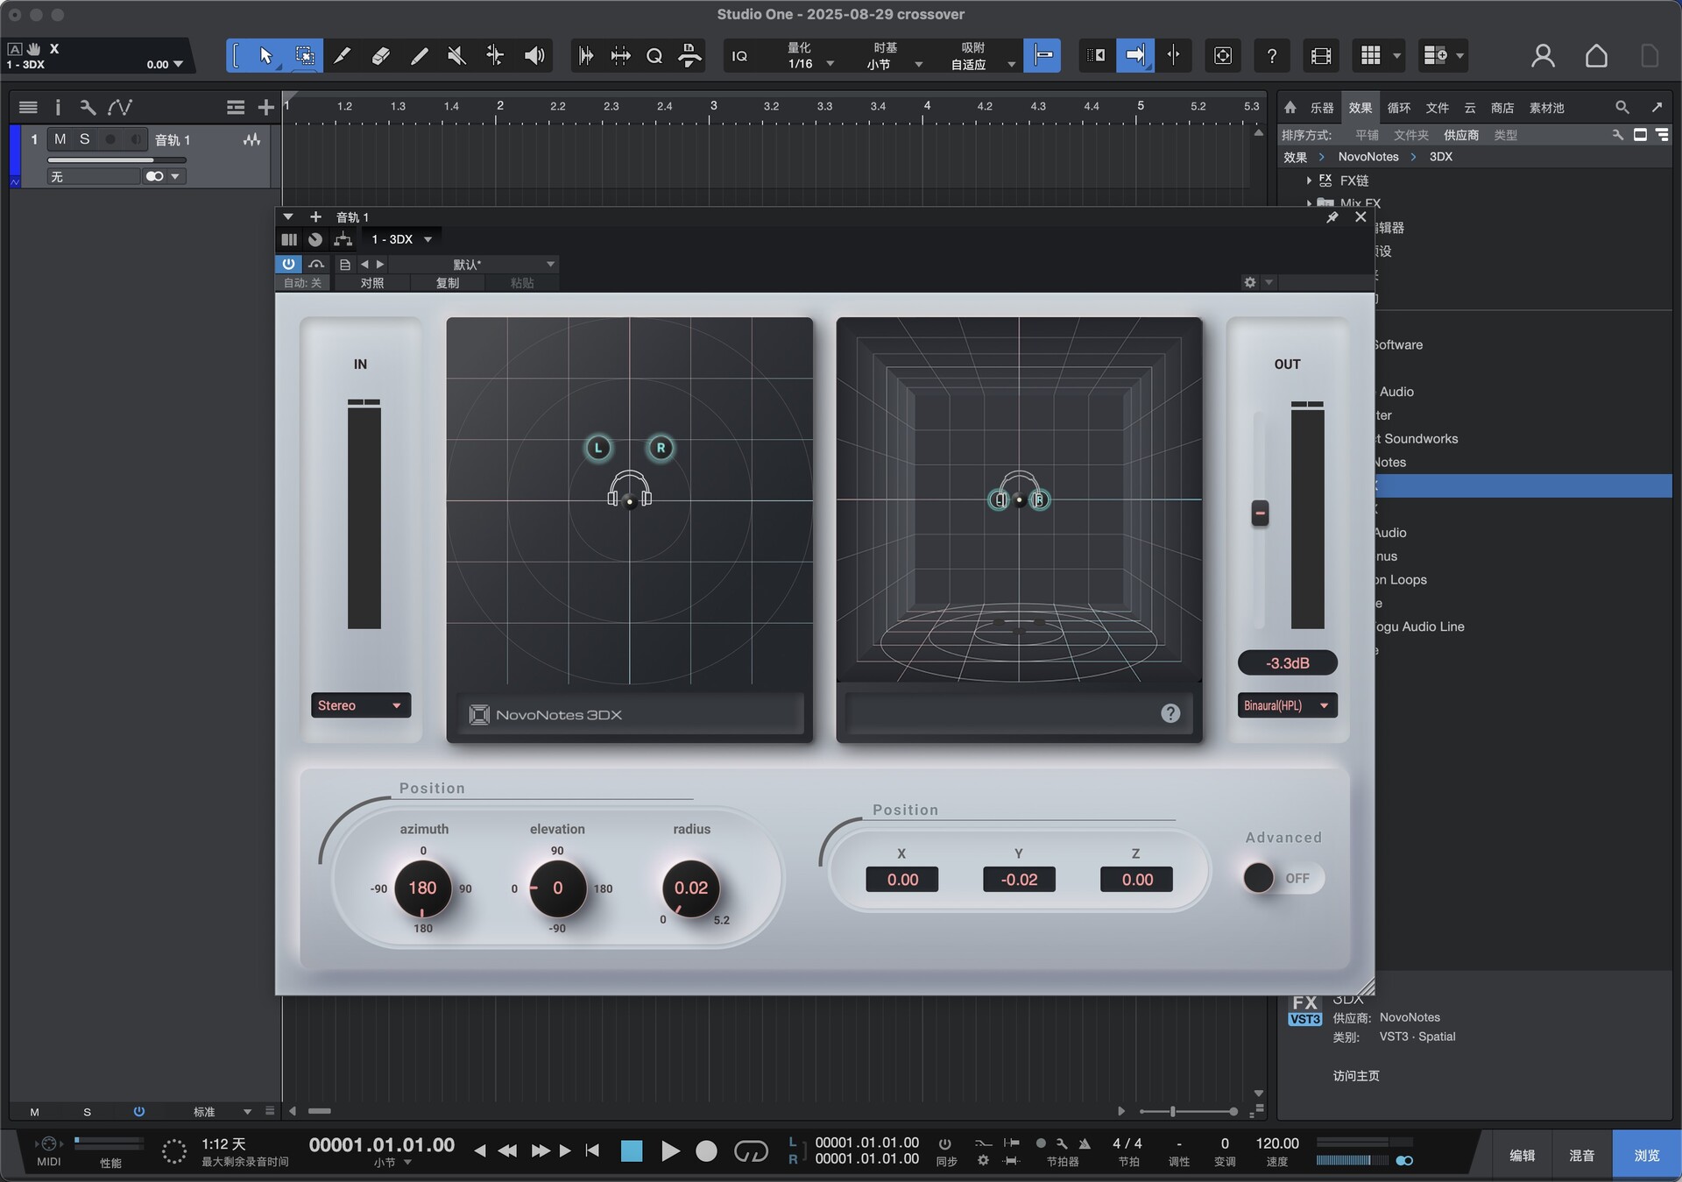Switch to the 商店 browser tab

coord(1502,108)
